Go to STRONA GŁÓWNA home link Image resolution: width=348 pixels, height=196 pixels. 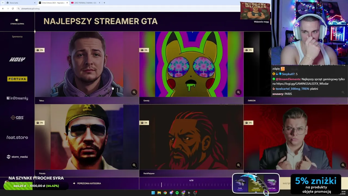click(17, 22)
